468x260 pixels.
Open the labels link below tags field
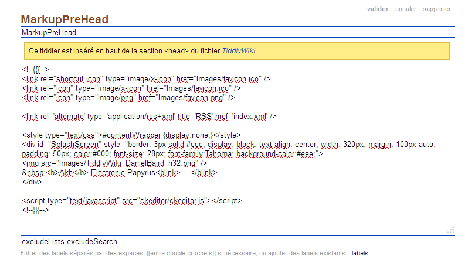tap(360, 253)
